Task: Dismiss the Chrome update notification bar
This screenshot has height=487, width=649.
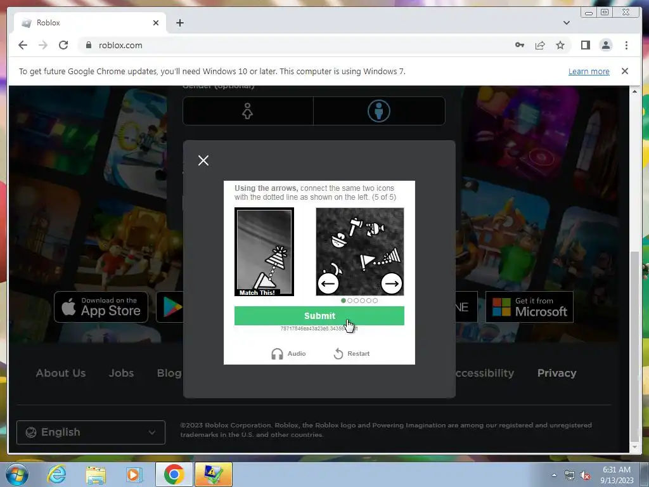Action: pyautogui.click(x=624, y=71)
